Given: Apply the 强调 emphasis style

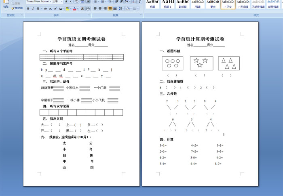Looking at the screenshot, I should pyautogui.click(x=198, y=4).
